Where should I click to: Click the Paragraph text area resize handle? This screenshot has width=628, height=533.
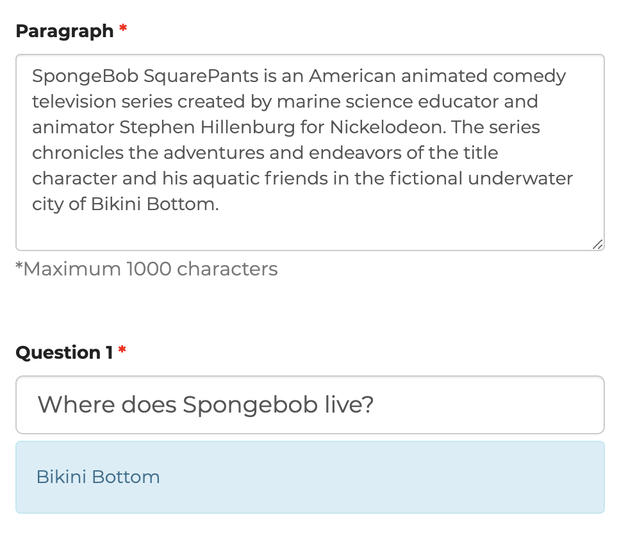tap(597, 244)
